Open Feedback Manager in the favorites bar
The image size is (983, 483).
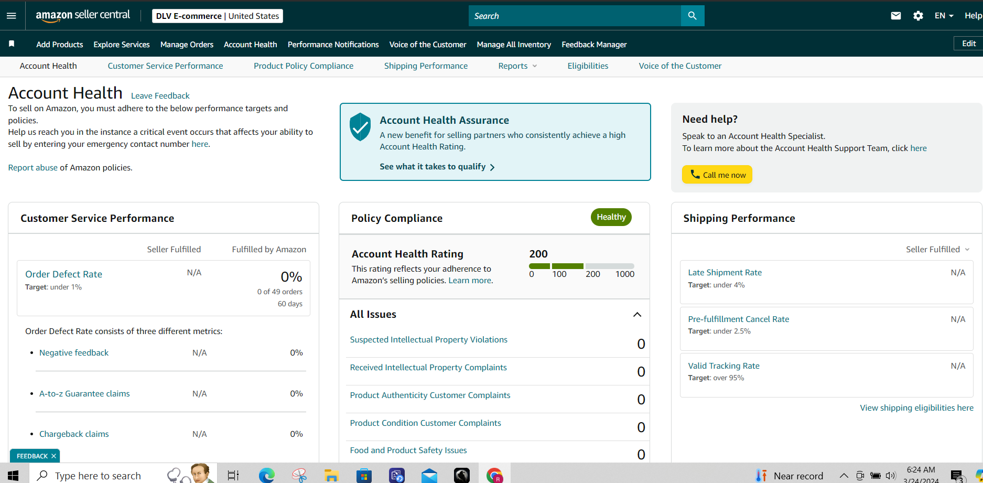[x=594, y=45]
